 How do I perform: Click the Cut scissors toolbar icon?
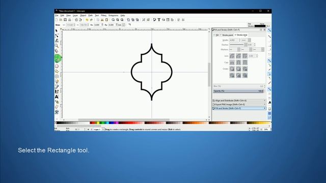pyautogui.click(x=102, y=20)
